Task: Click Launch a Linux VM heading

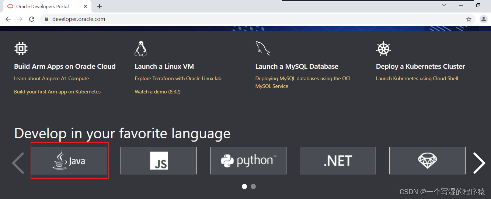Action: (164, 67)
